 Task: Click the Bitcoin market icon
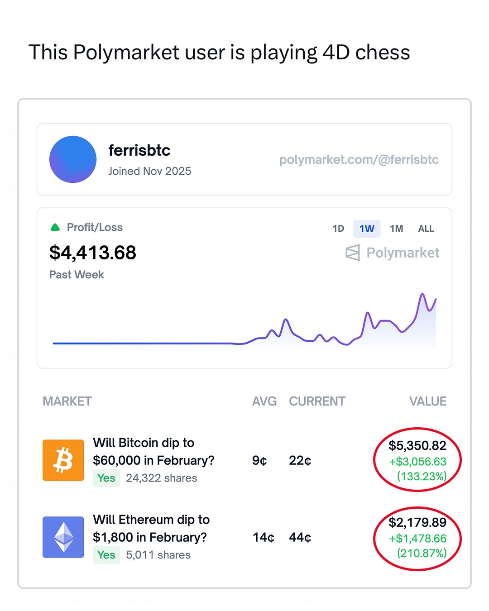(63, 460)
